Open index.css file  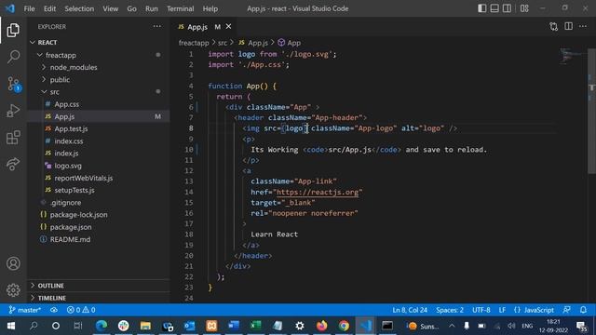(99, 141)
